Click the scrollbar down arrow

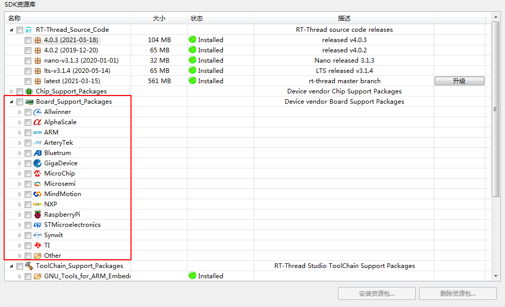(x=496, y=276)
